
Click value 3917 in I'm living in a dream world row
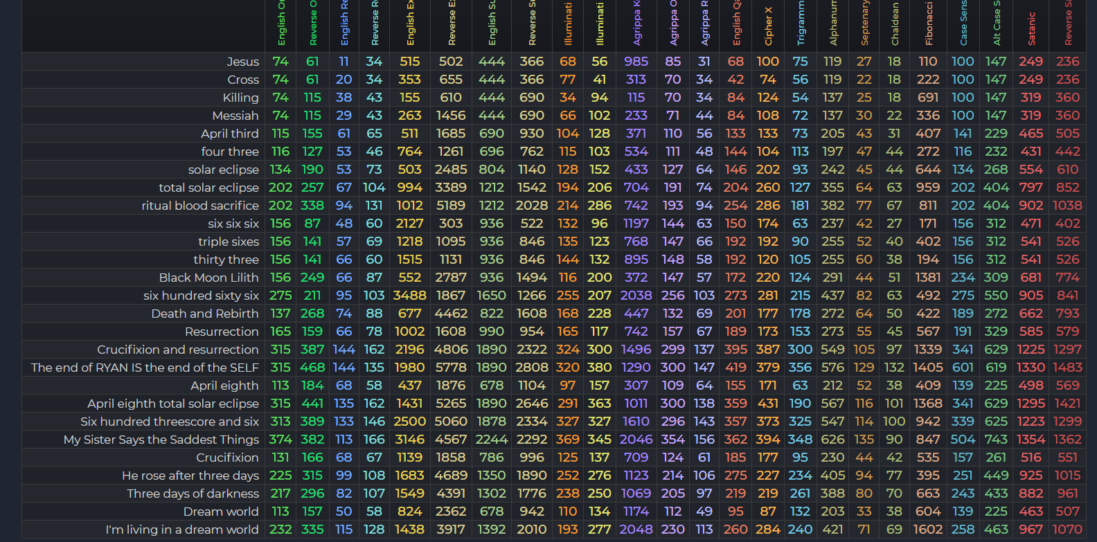451,530
